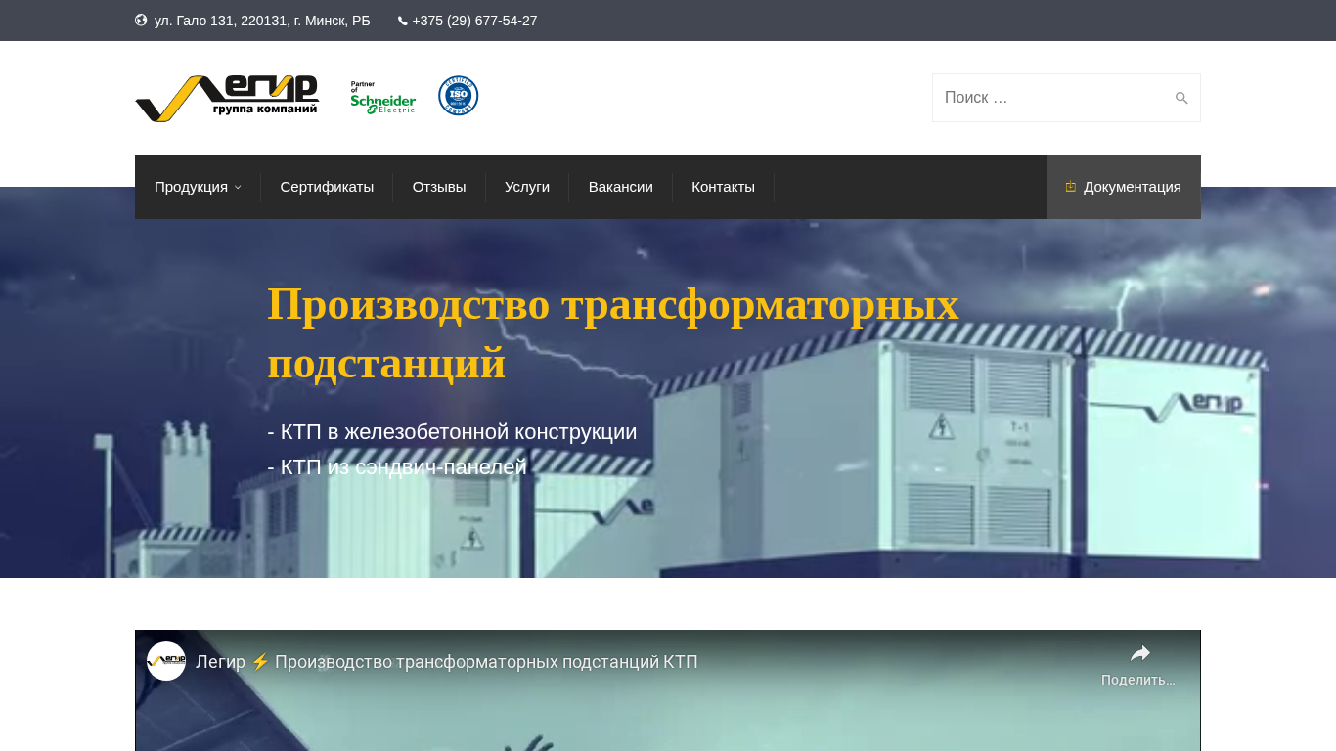The image size is (1336, 751).
Task: Open the Услуги menu item
Action: click(527, 187)
